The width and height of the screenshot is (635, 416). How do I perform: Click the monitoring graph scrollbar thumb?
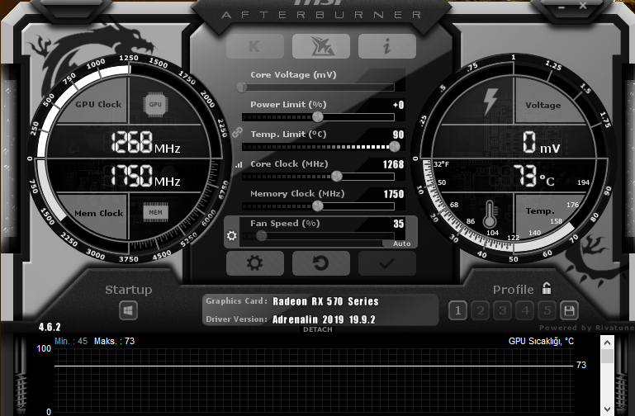click(x=607, y=356)
